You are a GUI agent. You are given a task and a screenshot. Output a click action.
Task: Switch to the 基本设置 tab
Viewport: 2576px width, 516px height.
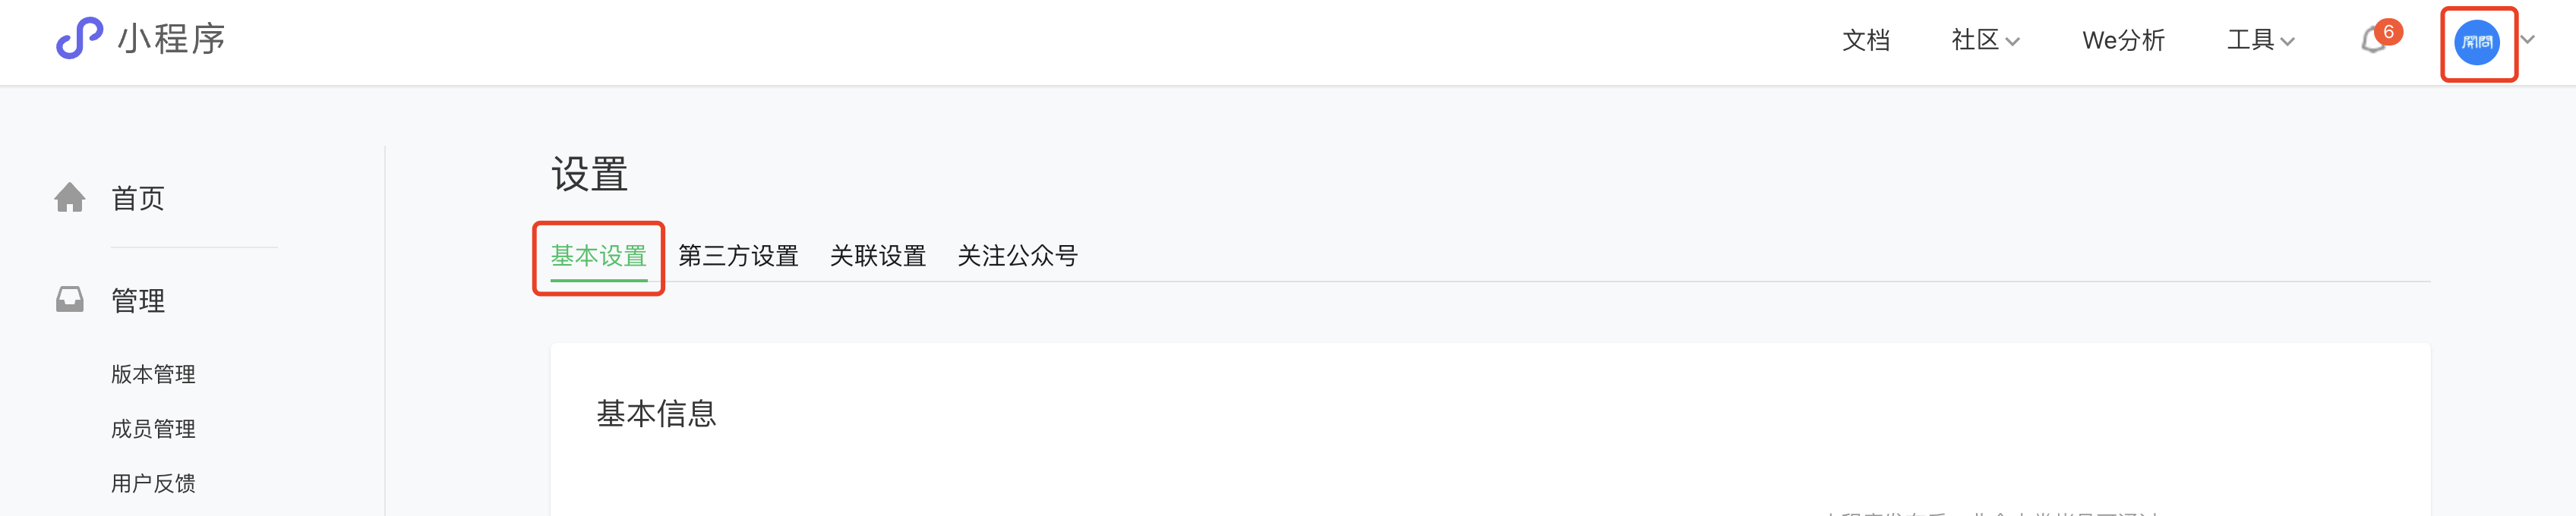(x=599, y=256)
